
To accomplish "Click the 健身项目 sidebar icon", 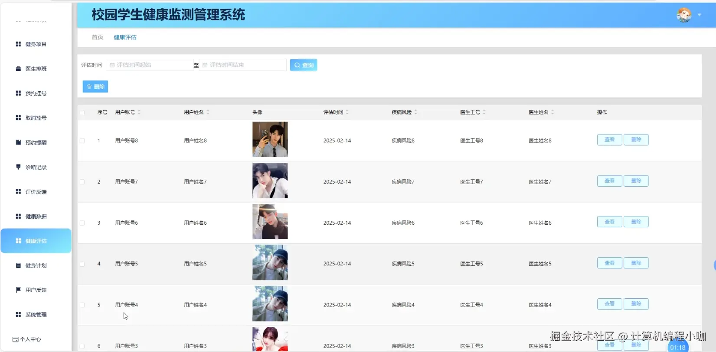I will pos(18,44).
